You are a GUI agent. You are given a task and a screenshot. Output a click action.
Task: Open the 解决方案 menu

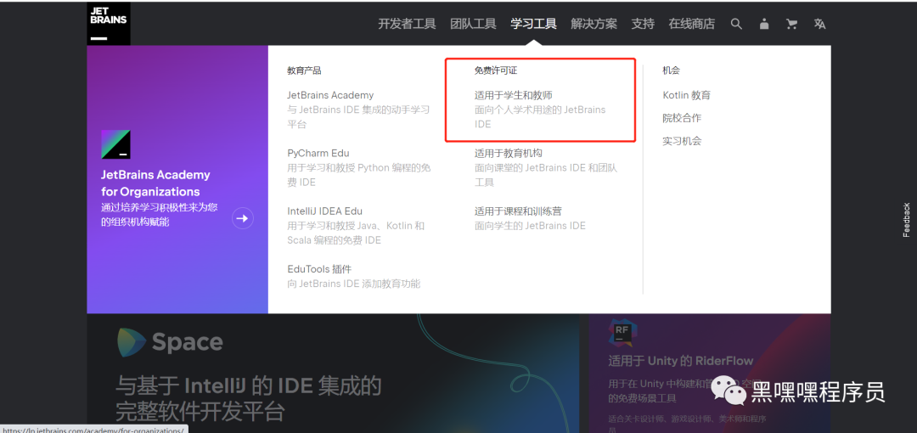(594, 24)
